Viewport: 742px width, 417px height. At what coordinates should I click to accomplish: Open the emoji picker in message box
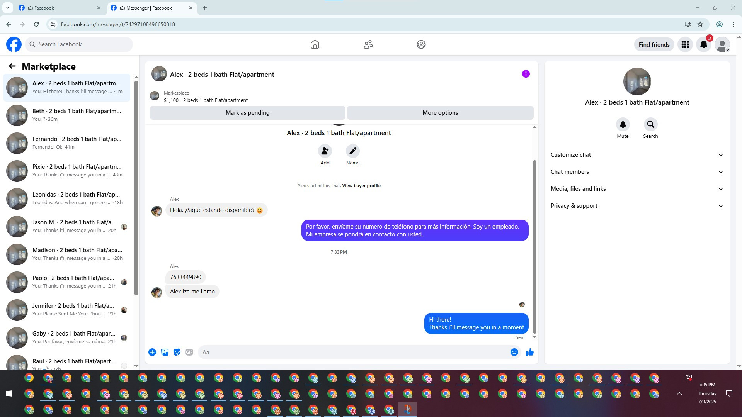pyautogui.click(x=514, y=352)
